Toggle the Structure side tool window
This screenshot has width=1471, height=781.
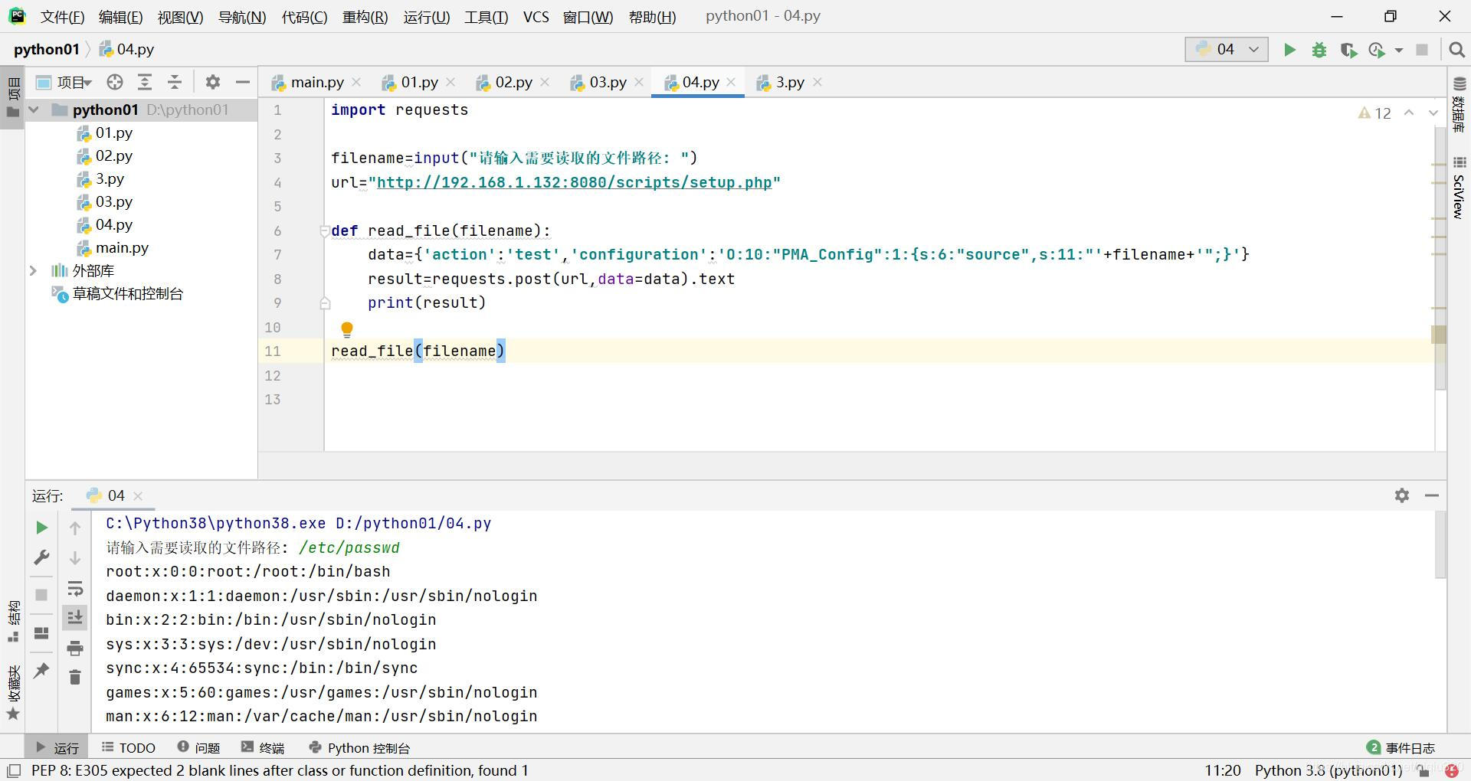[x=13, y=622]
